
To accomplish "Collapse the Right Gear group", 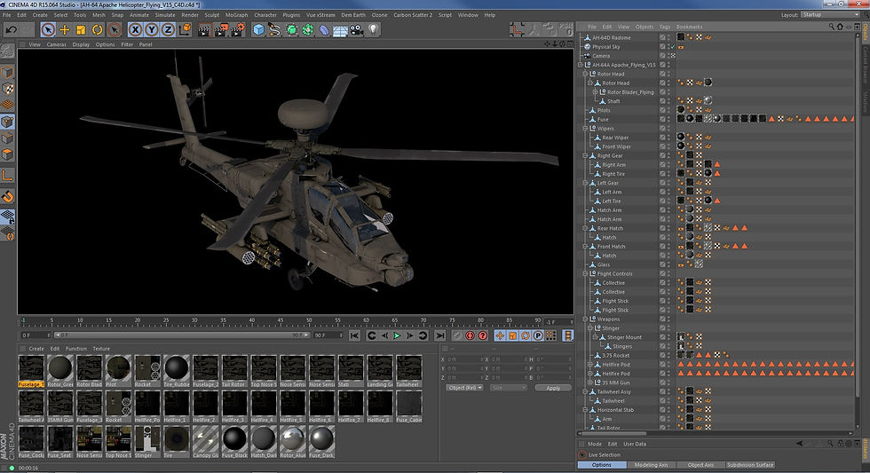I will (x=585, y=156).
